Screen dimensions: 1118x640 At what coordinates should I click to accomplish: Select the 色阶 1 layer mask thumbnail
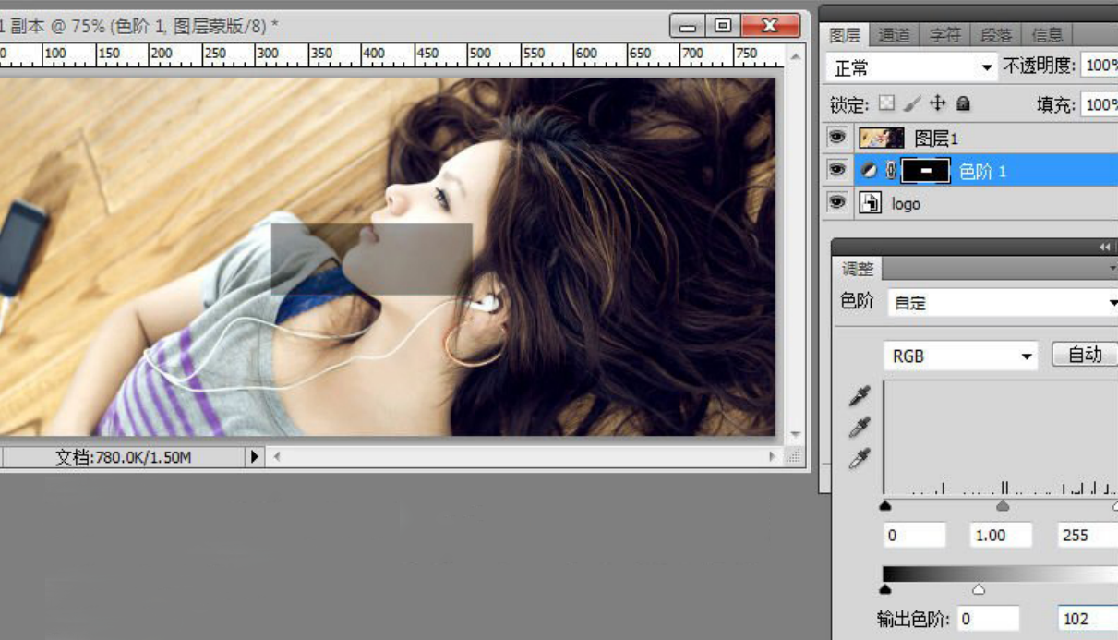(x=925, y=171)
